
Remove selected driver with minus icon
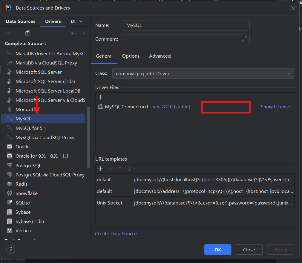click(x=18, y=33)
